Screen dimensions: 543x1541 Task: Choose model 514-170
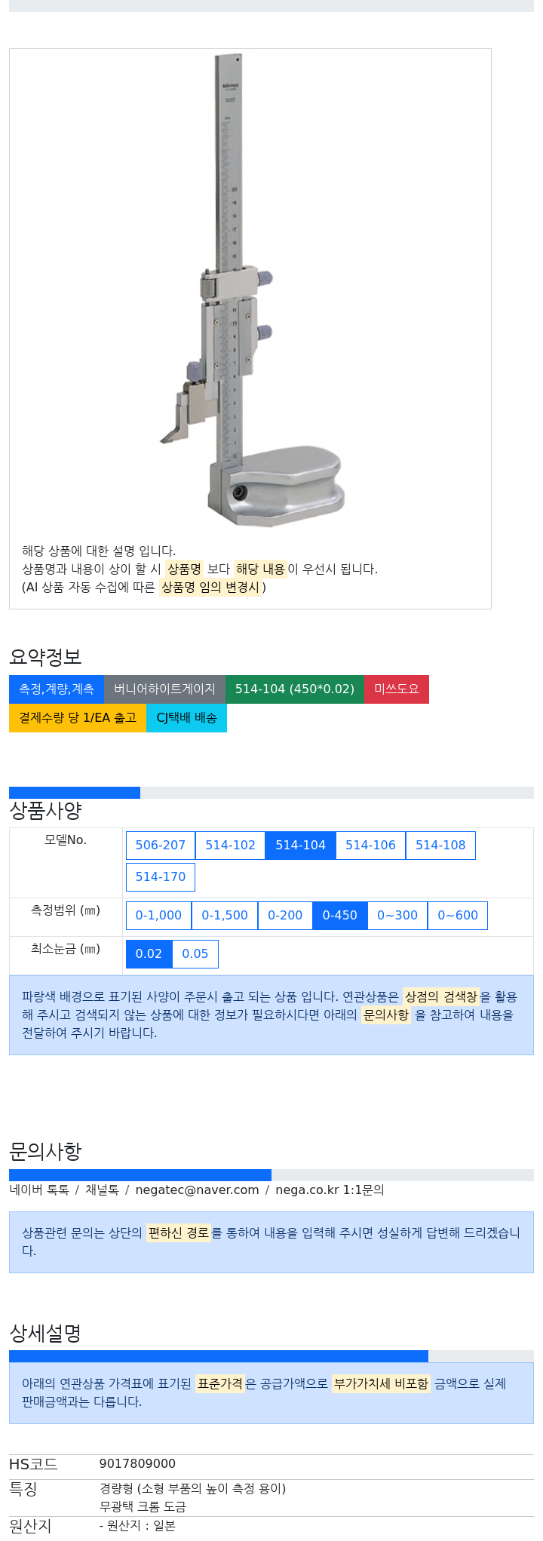click(x=161, y=877)
